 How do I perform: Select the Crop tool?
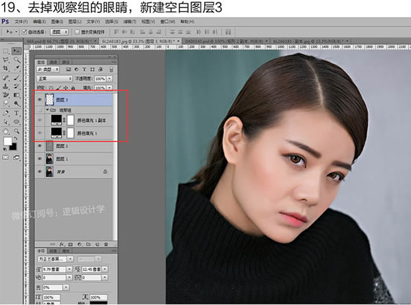pyautogui.click(x=5, y=68)
